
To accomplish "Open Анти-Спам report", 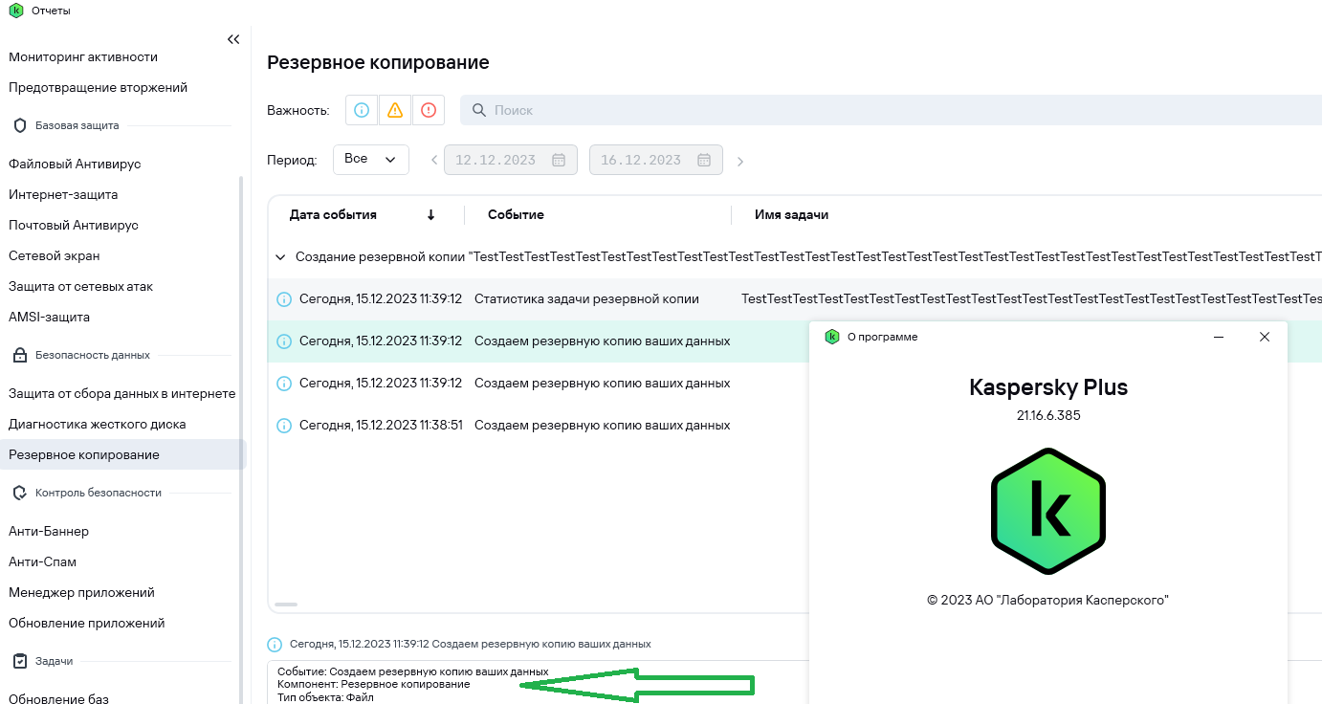I will point(42,561).
